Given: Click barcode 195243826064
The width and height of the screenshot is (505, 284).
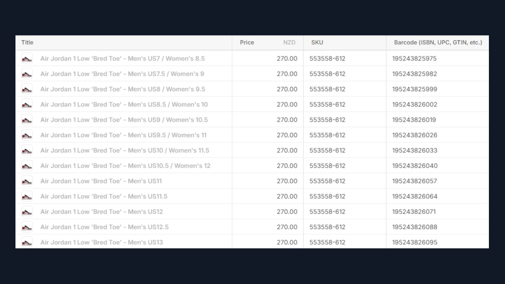Looking at the screenshot, I should (x=415, y=196).
